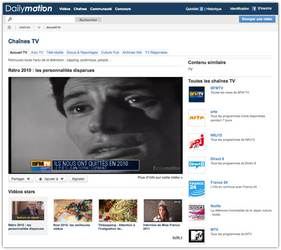Click the tv breadcrumb
The height and width of the screenshot is (250, 281).
click(x=39, y=28)
